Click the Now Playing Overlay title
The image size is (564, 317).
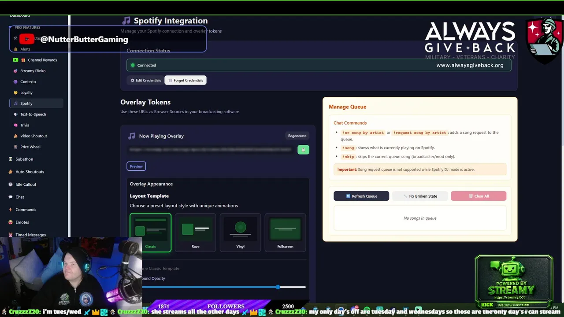point(161,136)
